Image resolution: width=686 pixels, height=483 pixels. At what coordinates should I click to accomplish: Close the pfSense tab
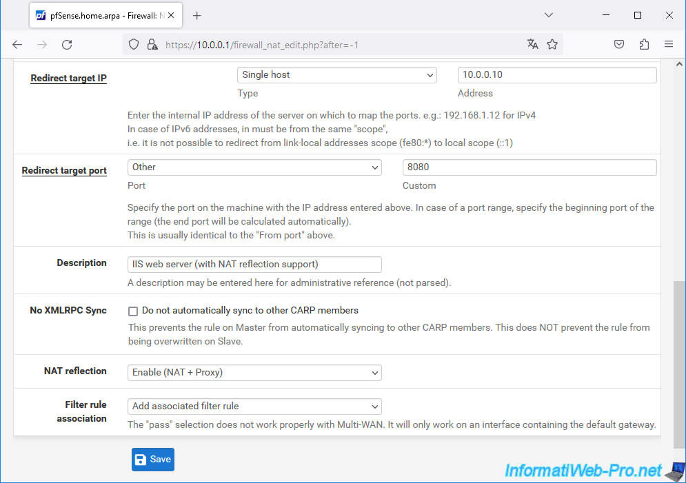(x=171, y=15)
